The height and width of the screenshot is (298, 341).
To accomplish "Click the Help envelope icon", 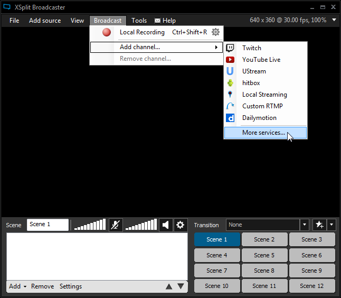I will [x=157, y=21].
